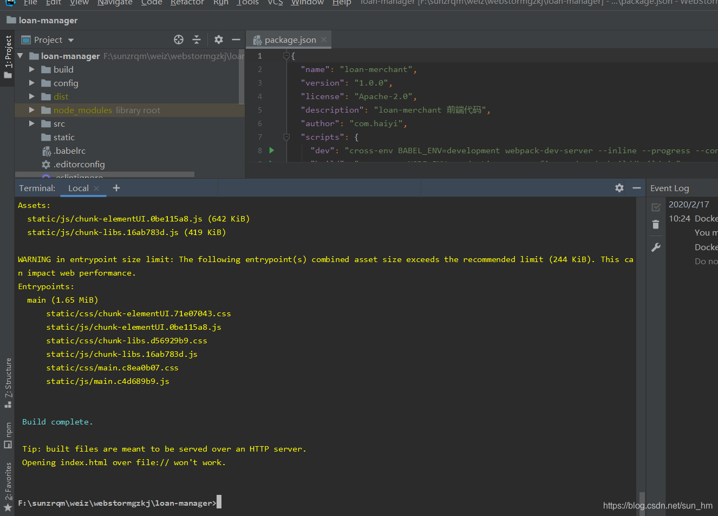Click "static/js/main.c4d689b9.js" in terminal

tap(108, 381)
